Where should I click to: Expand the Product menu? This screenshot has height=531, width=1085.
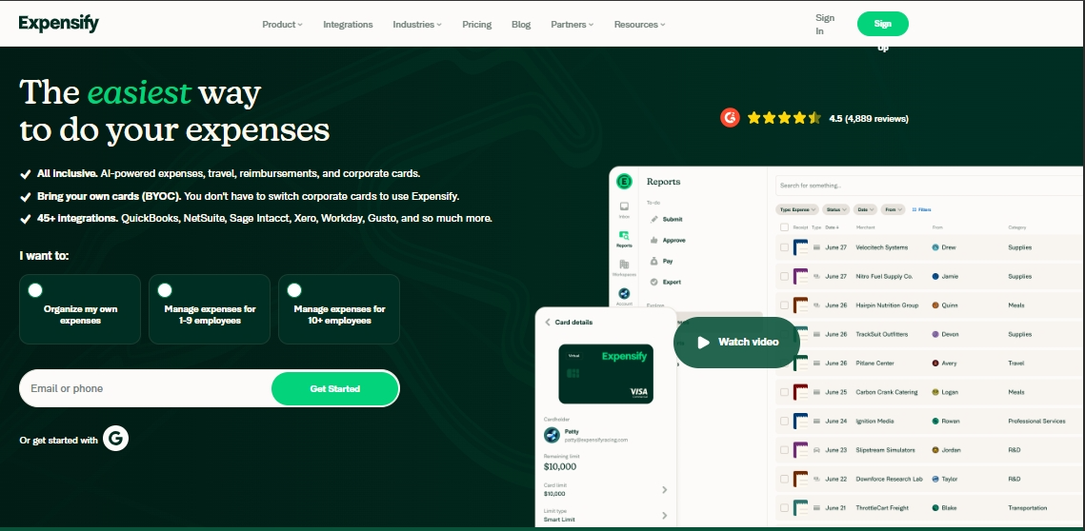282,24
